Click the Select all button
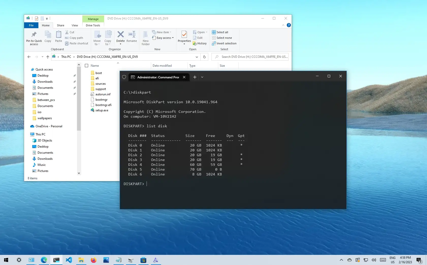This screenshot has width=427, height=265. pyautogui.click(x=220, y=32)
